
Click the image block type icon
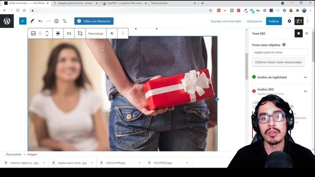click(33, 33)
